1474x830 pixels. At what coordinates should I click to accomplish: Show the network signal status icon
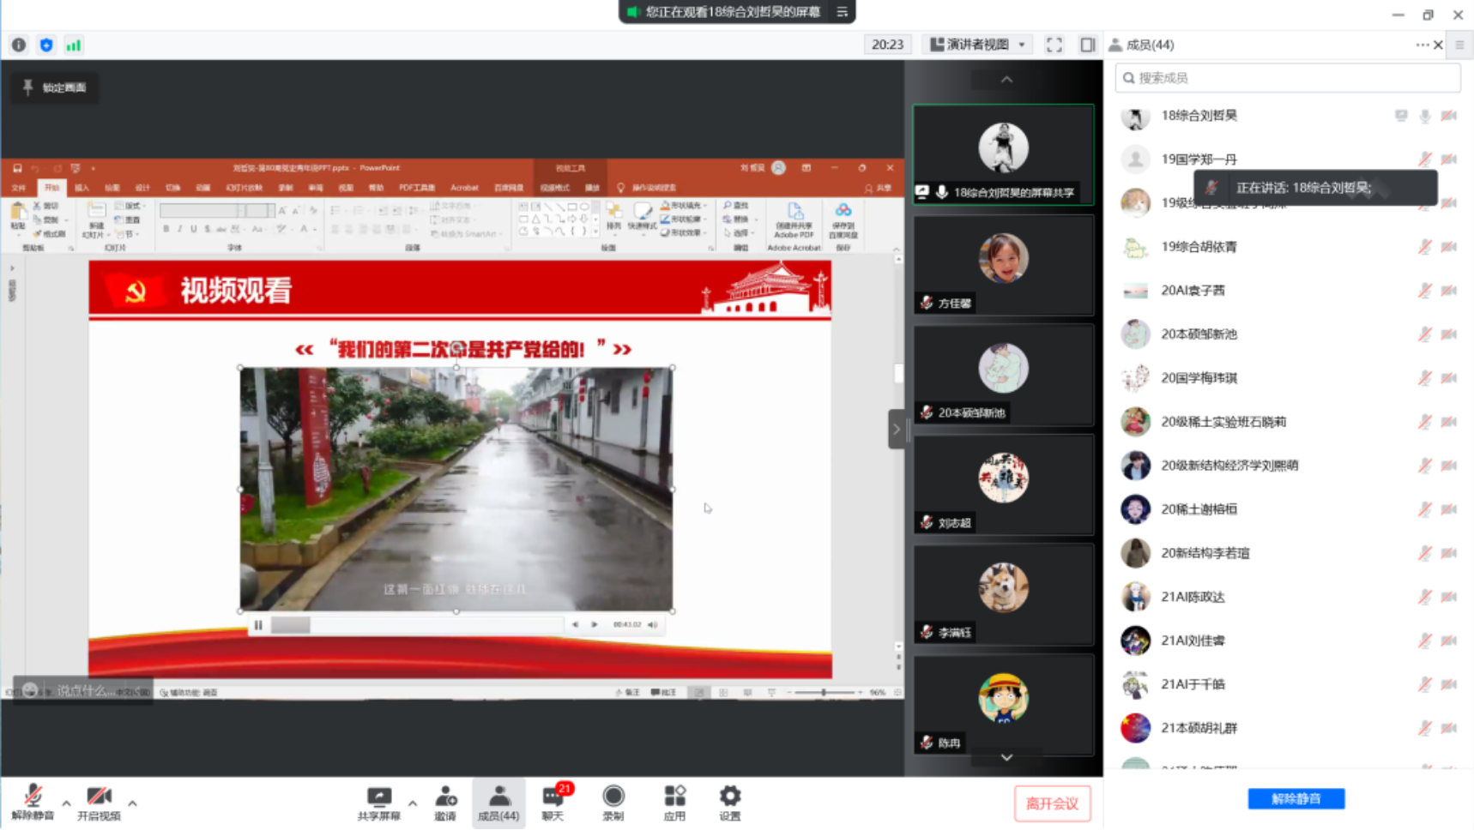click(74, 45)
